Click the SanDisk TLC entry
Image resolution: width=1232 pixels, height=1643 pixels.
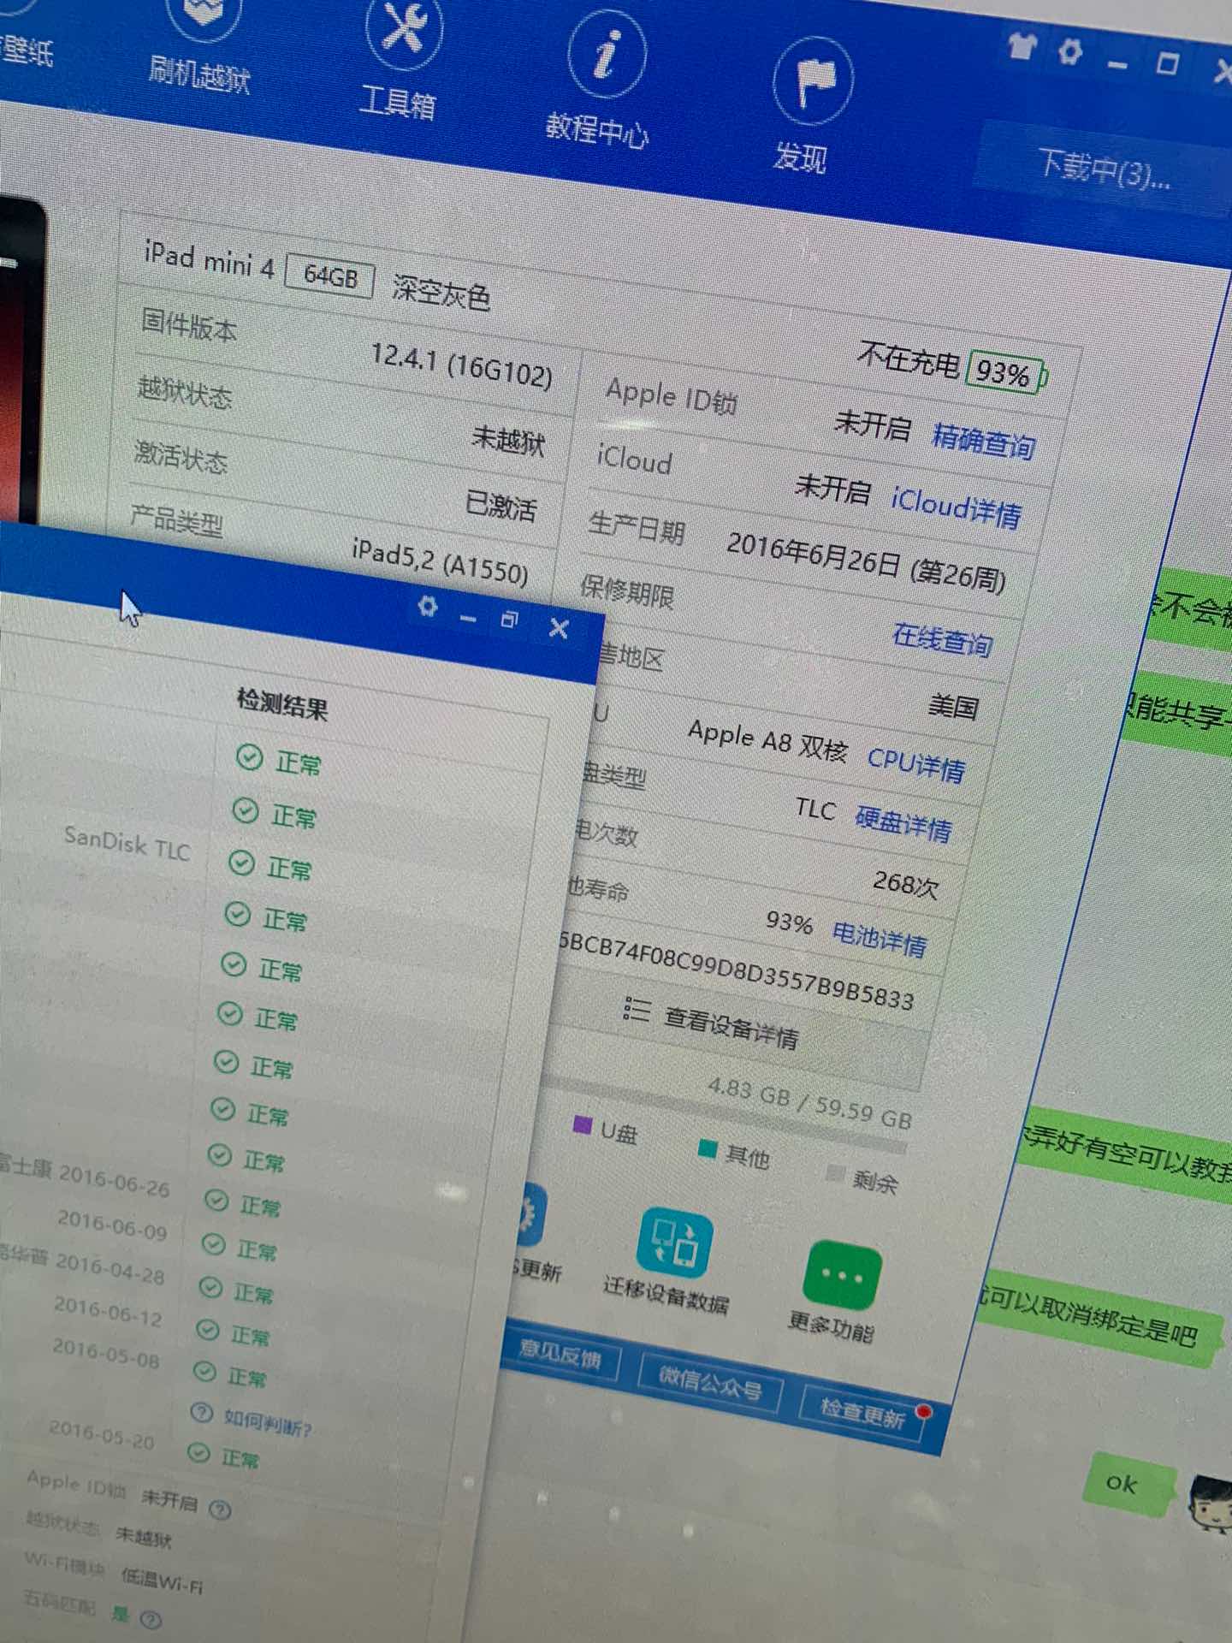point(127,844)
